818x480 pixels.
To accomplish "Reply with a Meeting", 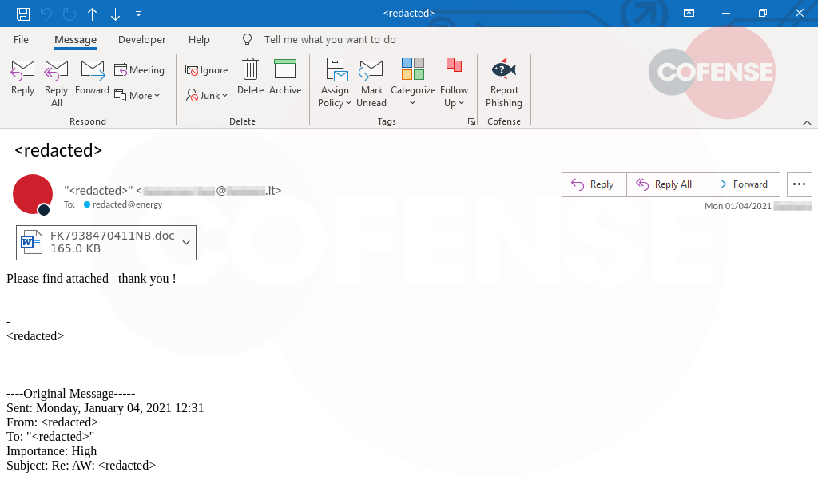I will (x=139, y=70).
